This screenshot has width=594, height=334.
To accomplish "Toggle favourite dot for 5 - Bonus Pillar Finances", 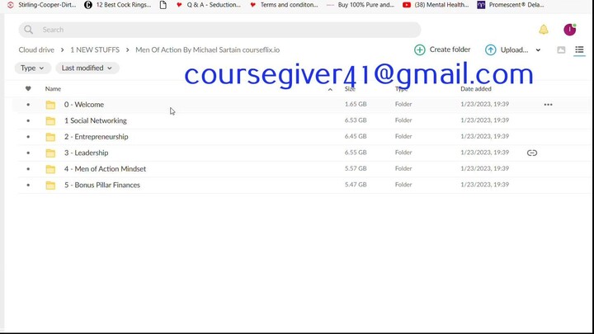I will pos(28,186).
